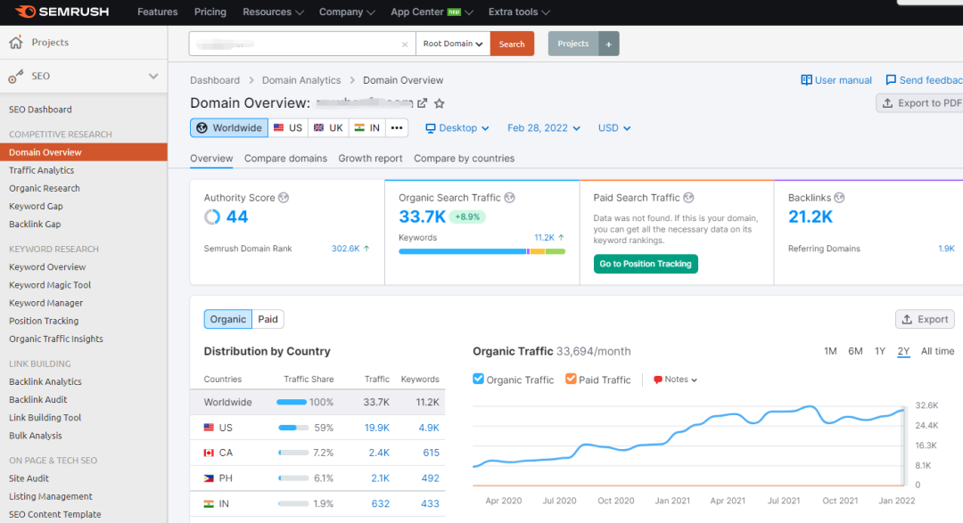Clear the search field with X icon
The image size is (963, 523).
pos(404,44)
